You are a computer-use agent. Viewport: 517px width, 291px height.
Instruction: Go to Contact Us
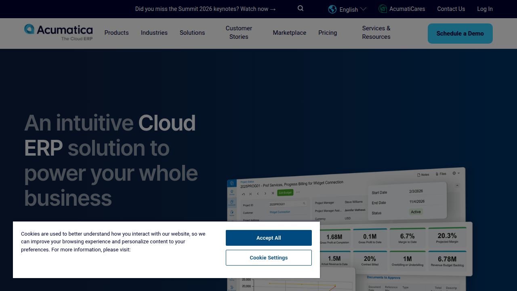click(451, 9)
